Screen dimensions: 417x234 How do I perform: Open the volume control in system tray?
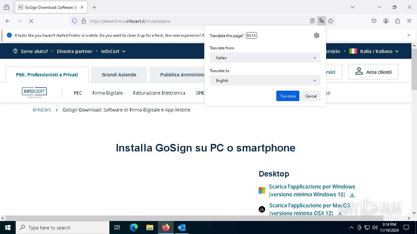coord(375,227)
